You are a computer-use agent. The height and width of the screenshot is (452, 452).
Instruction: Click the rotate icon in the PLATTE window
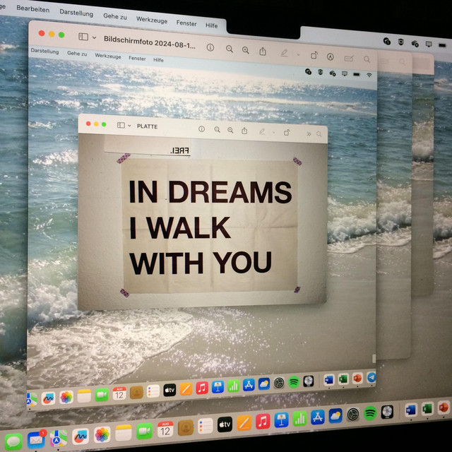click(x=287, y=133)
